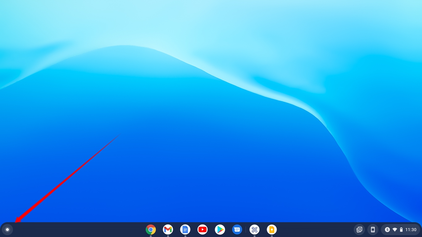Open the Tote holding space icon
Viewport: 422px width, 237px height.
359,230
